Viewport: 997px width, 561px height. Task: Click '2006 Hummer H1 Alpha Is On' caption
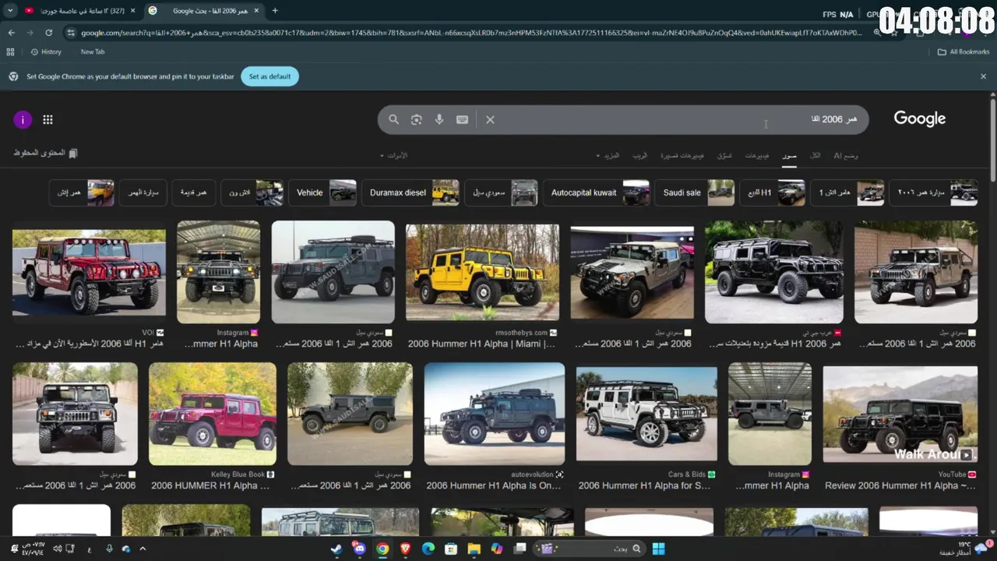[494, 485]
